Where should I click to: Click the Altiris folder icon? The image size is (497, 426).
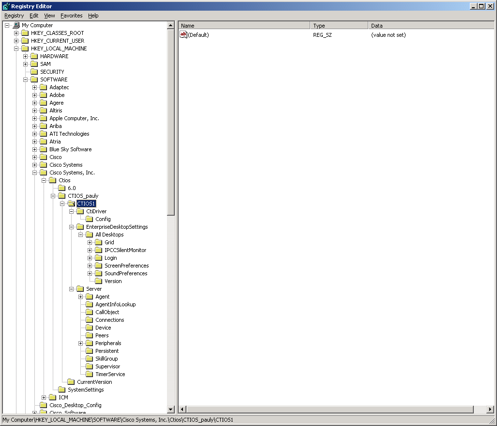tap(44, 110)
